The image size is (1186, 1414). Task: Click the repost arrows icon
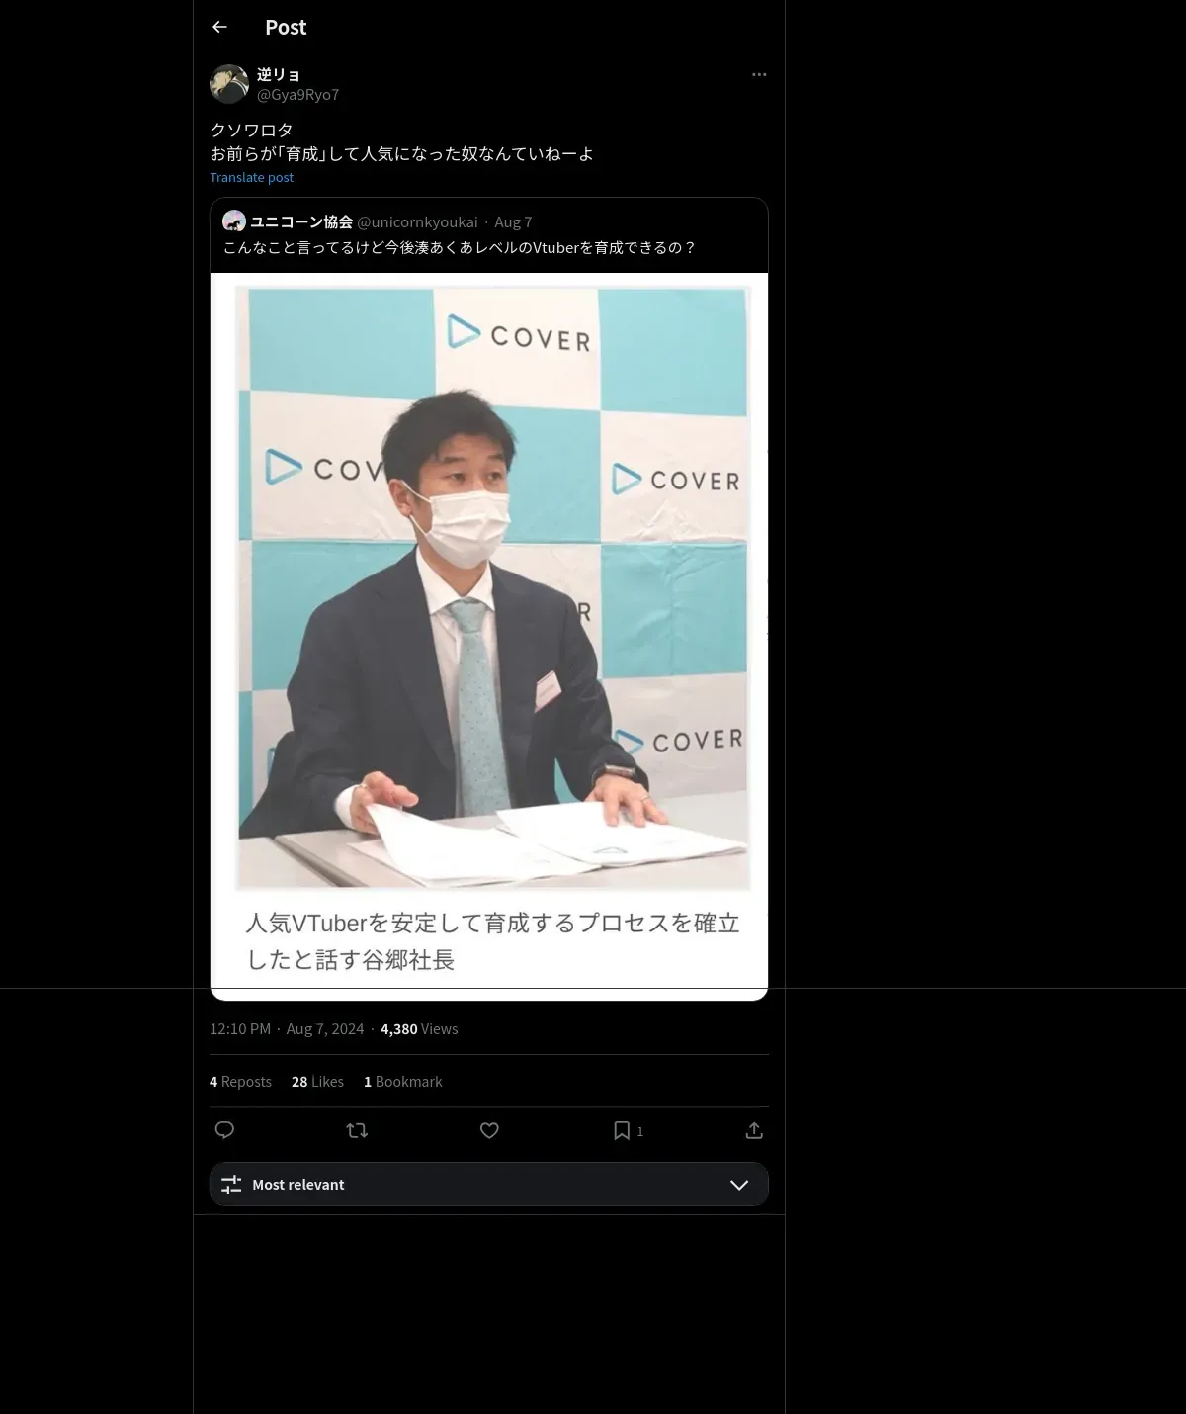(357, 1130)
